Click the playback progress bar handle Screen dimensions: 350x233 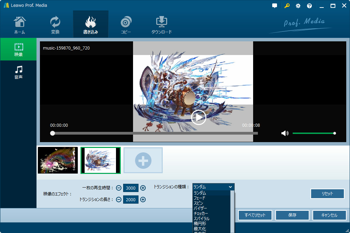pos(53,133)
